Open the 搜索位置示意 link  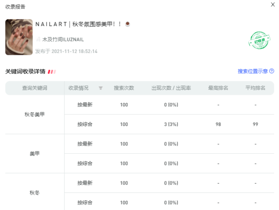click(x=252, y=71)
